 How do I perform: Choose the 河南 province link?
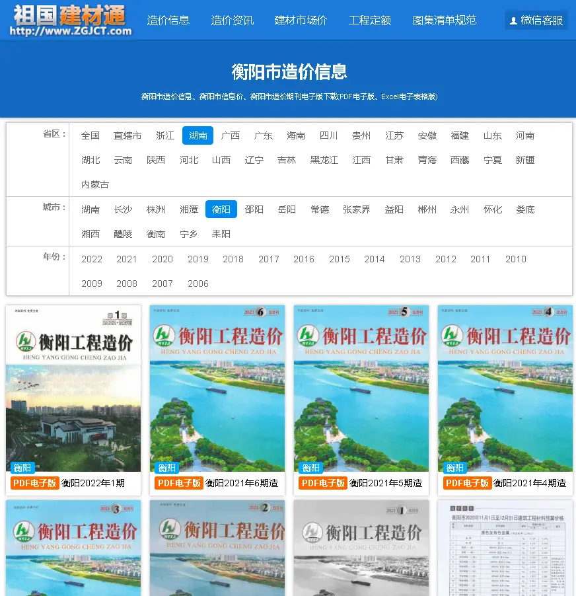tap(525, 135)
